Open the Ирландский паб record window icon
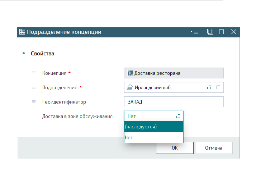Image resolution: width=265 pixels, height=187 pixels. click(218, 87)
